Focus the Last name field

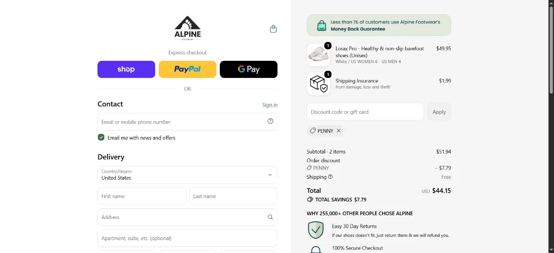click(233, 196)
